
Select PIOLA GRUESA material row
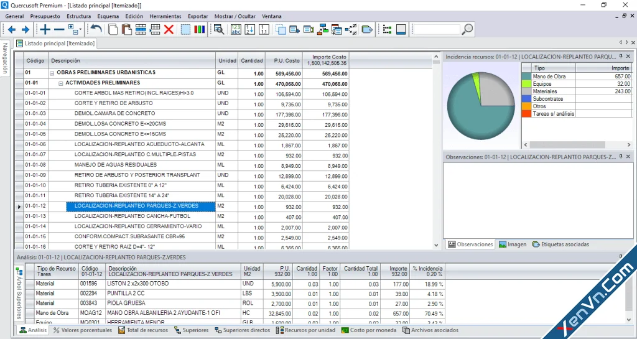pyautogui.click(x=235, y=304)
